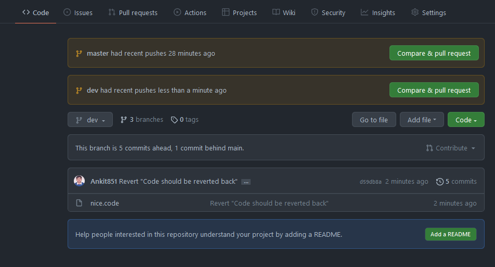Click the file icon next to nice.code
The image size is (495, 267).
tap(80, 203)
